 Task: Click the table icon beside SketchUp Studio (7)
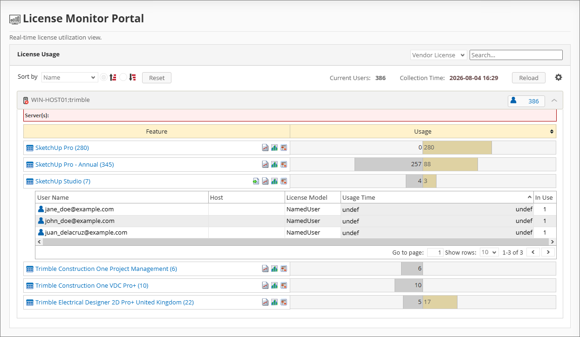[x=30, y=182]
